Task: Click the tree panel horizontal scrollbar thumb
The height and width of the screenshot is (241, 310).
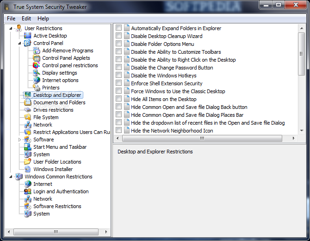Action: (x=56, y=232)
